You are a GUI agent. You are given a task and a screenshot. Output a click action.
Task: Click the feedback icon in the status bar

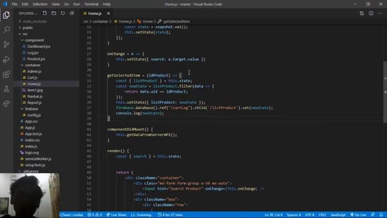373,214
